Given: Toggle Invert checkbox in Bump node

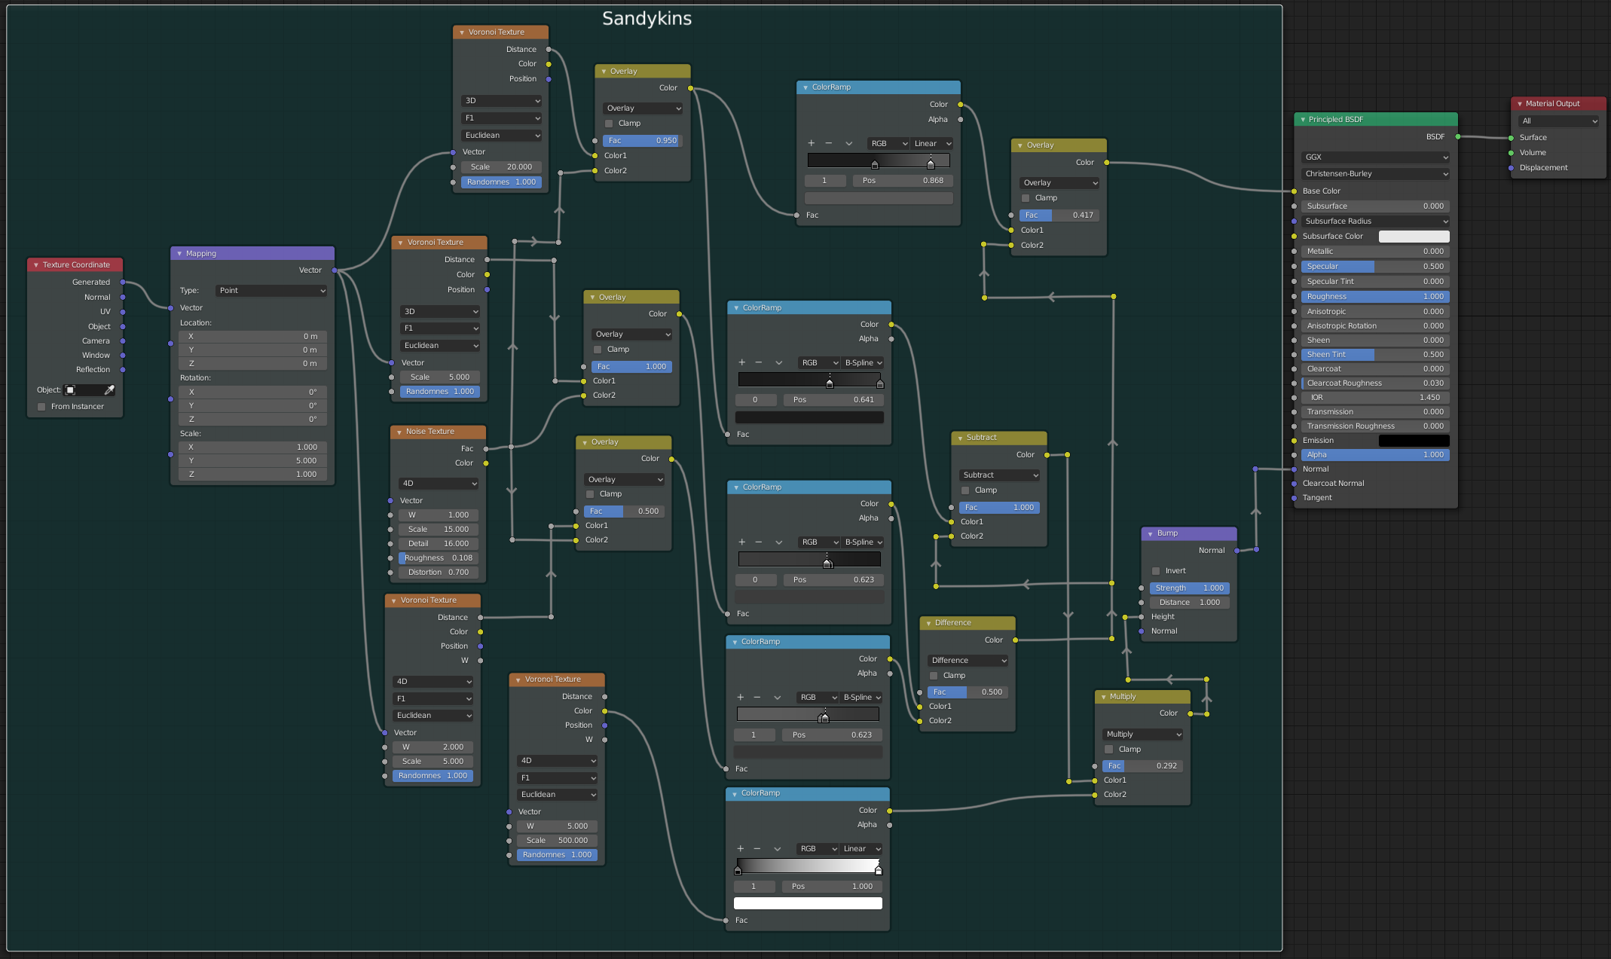Looking at the screenshot, I should pos(1156,571).
